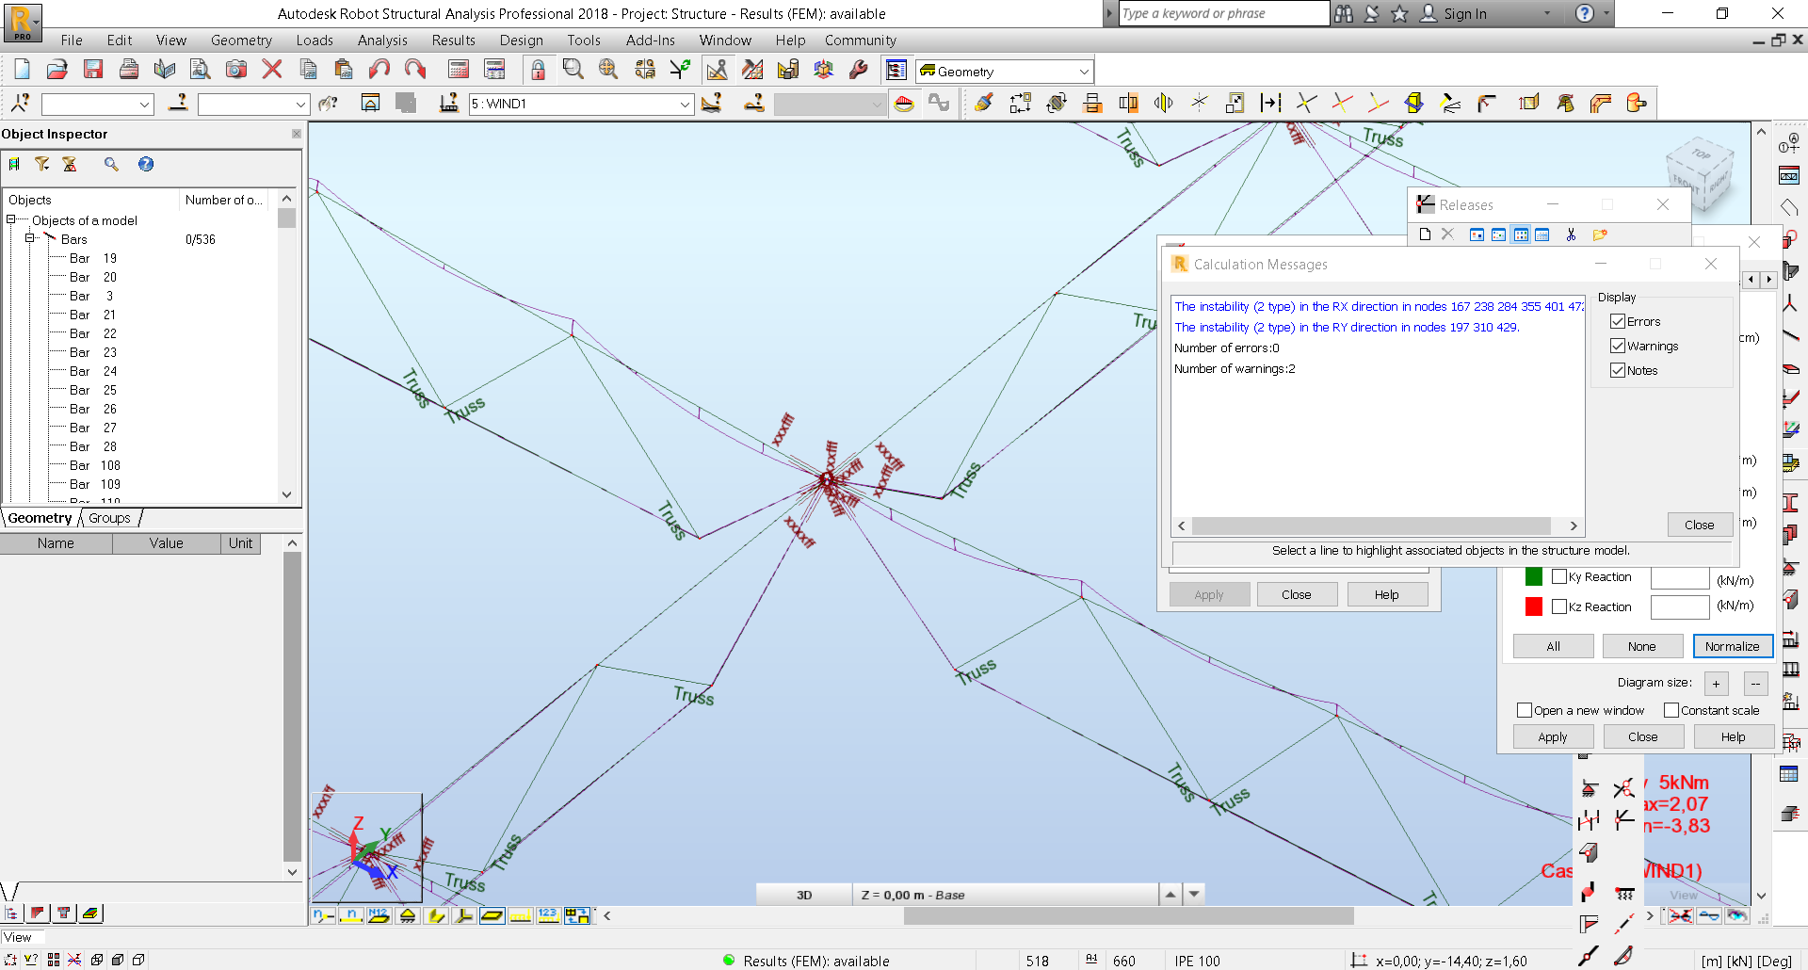Switch to the Groups tab

[109, 518]
